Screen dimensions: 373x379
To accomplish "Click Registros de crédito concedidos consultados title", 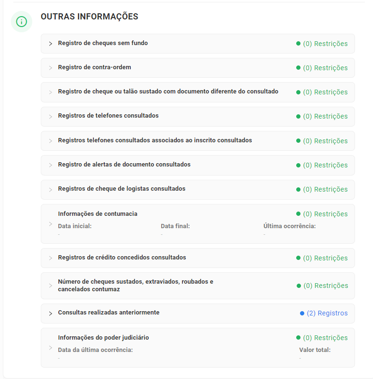I will coord(122,258).
